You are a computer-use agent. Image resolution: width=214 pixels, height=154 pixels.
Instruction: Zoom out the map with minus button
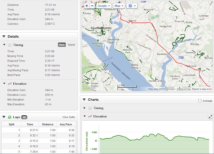pos(92,6)
